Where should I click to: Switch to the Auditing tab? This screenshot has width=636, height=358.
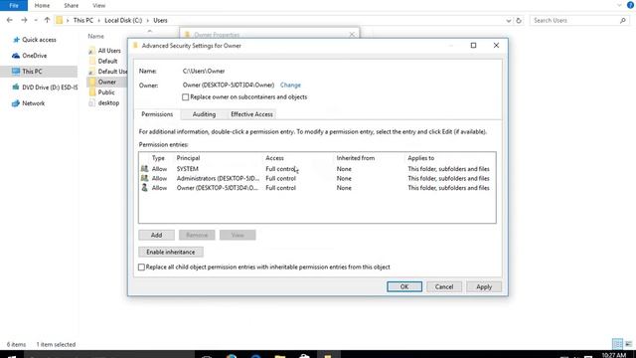pos(204,114)
